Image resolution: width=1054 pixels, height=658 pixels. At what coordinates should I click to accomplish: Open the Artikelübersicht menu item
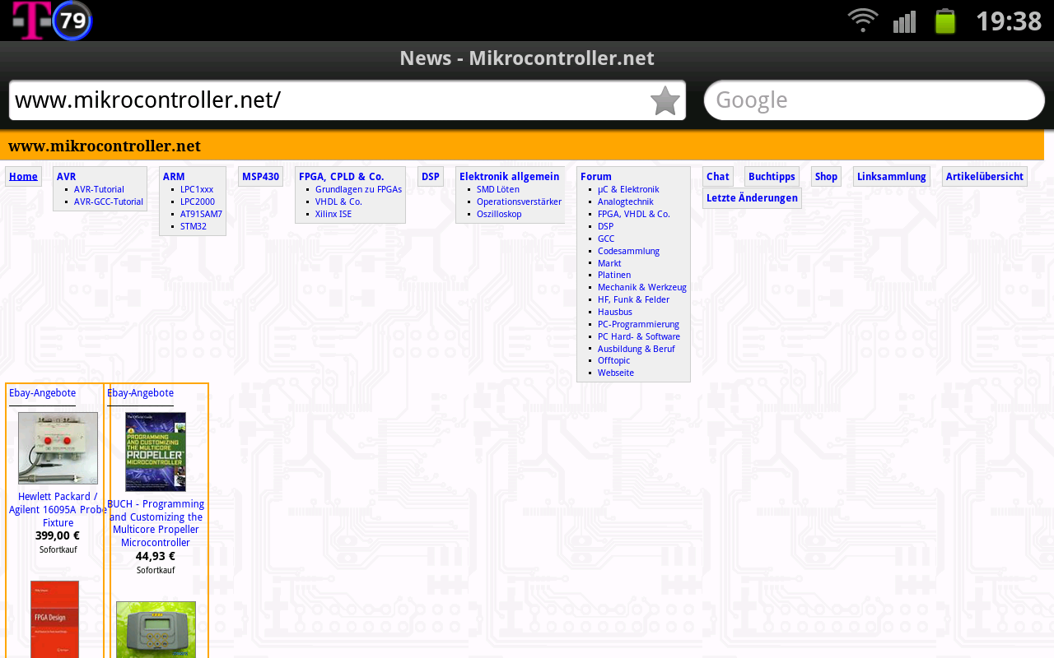pyautogui.click(x=984, y=176)
